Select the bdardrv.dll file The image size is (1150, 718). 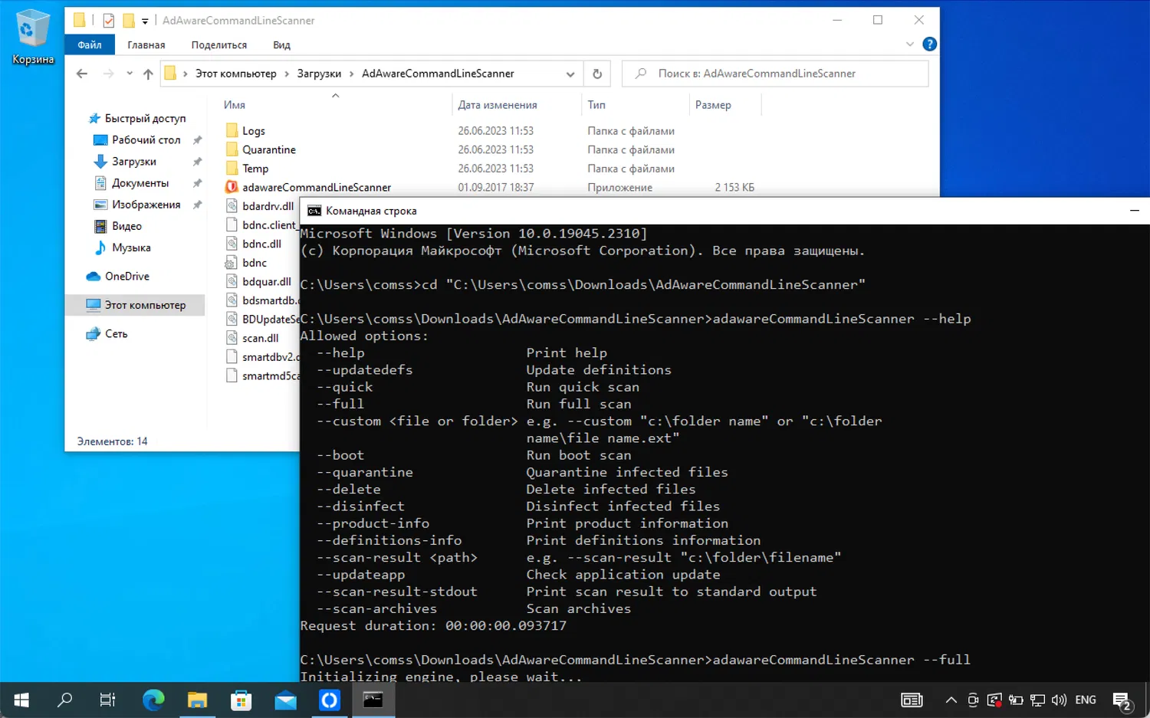point(268,206)
